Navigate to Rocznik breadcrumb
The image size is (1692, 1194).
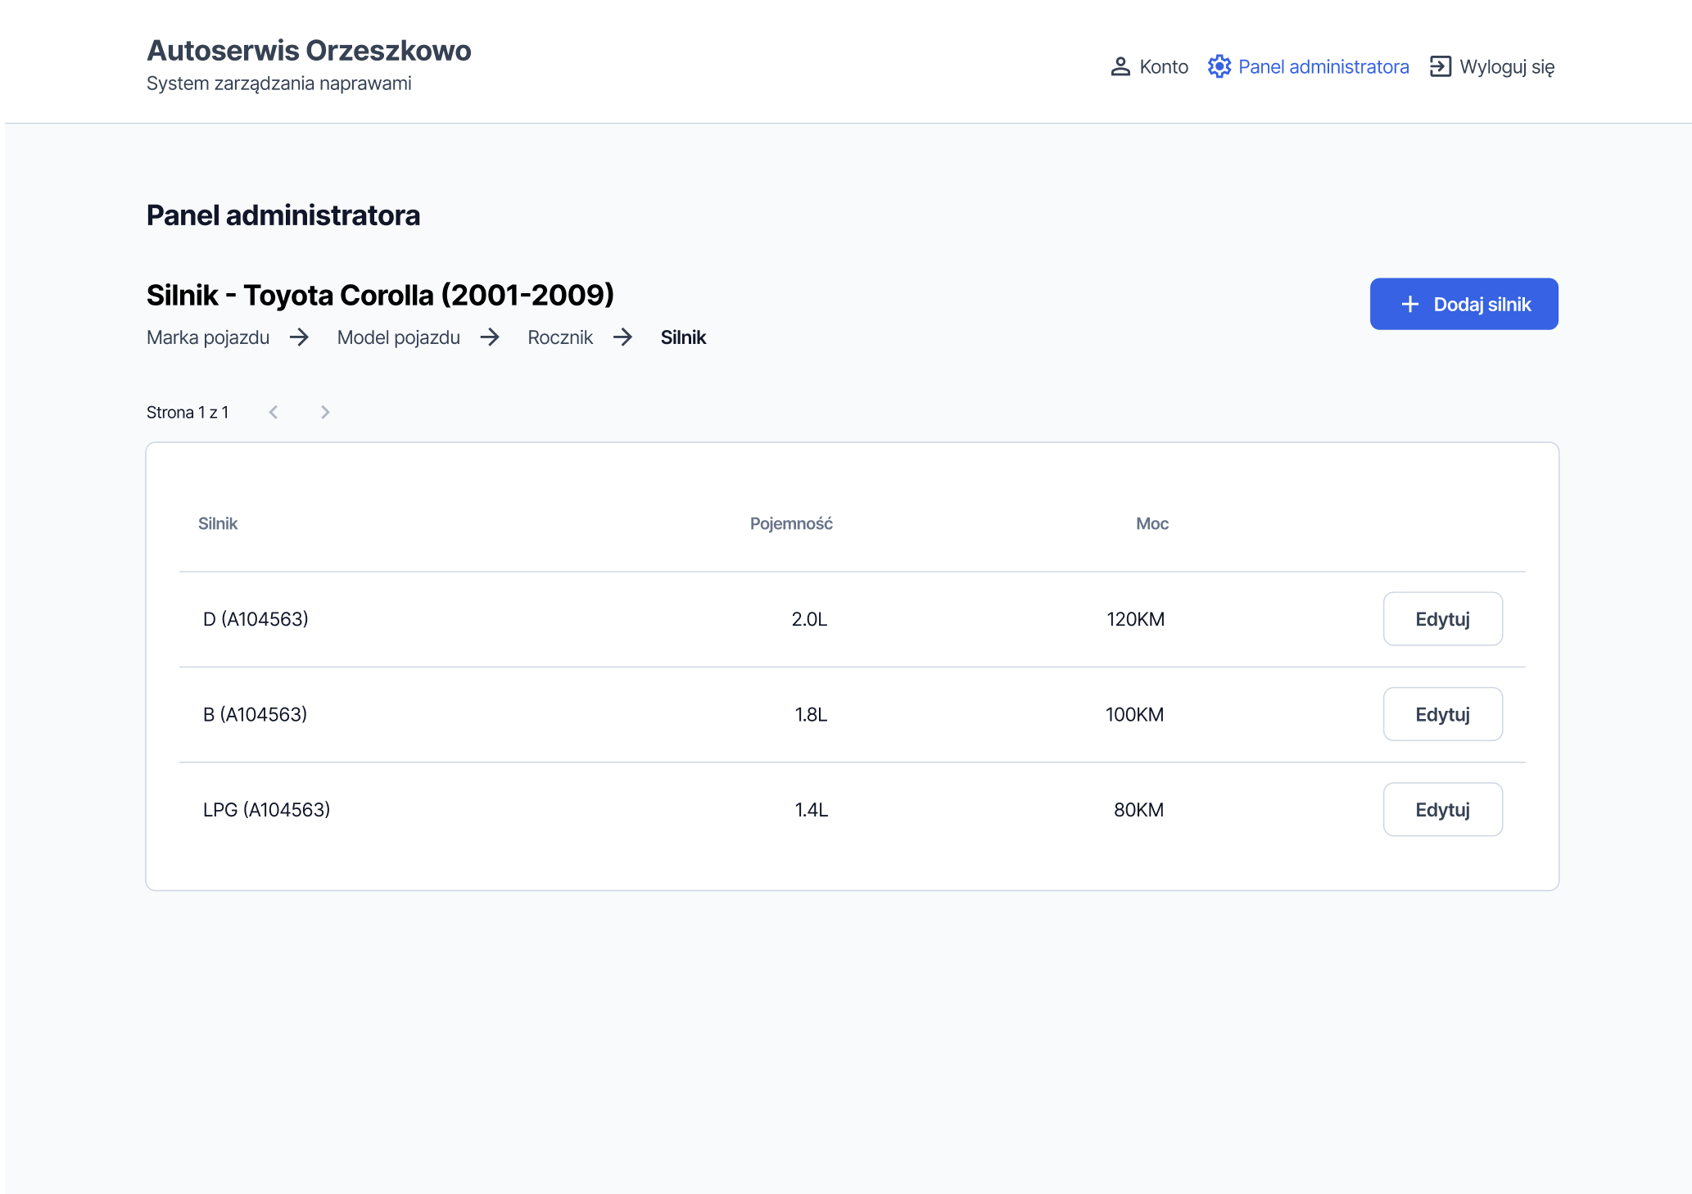click(560, 337)
